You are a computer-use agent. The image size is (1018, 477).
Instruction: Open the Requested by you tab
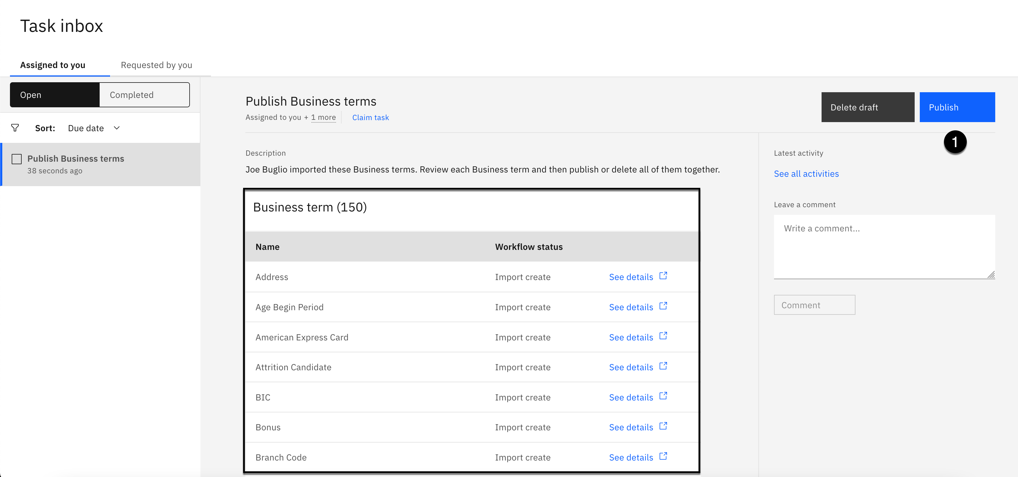click(157, 65)
